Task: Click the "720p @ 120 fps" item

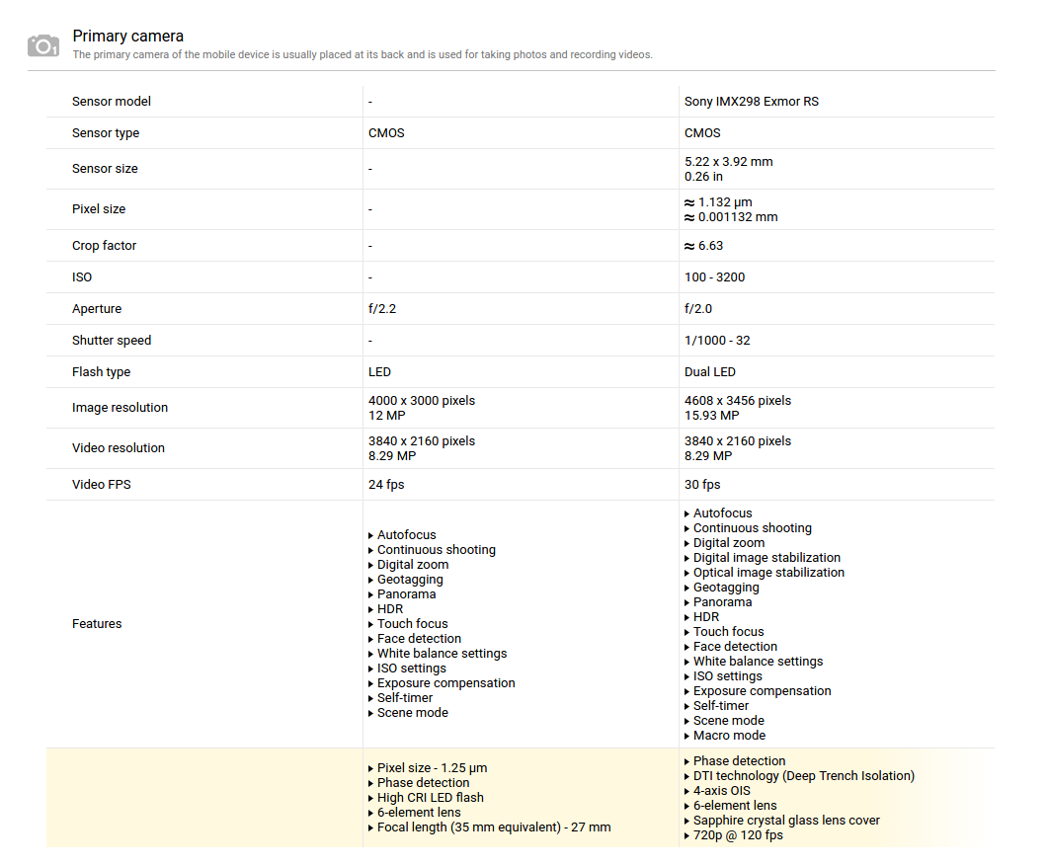Action: 737,835
